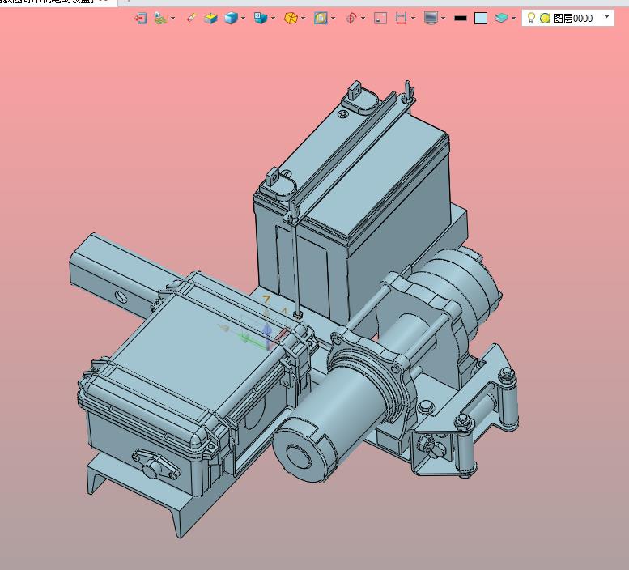
Task: Toggle the small square frame icon
Action: [380, 18]
